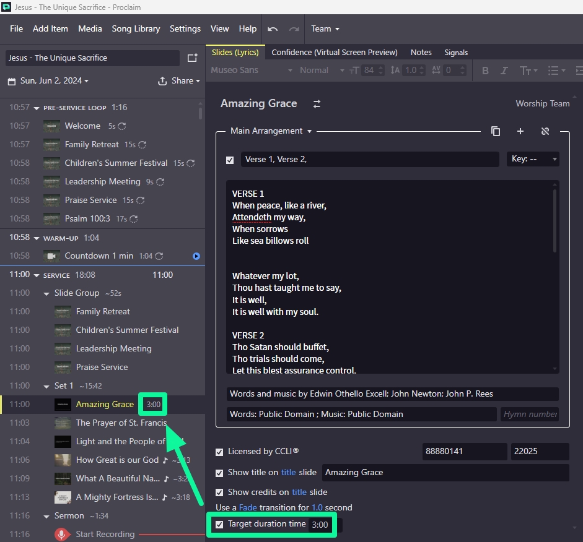Screen dimensions: 583x542
Task: Click the red Start Recording microphone icon
Action: [62, 534]
